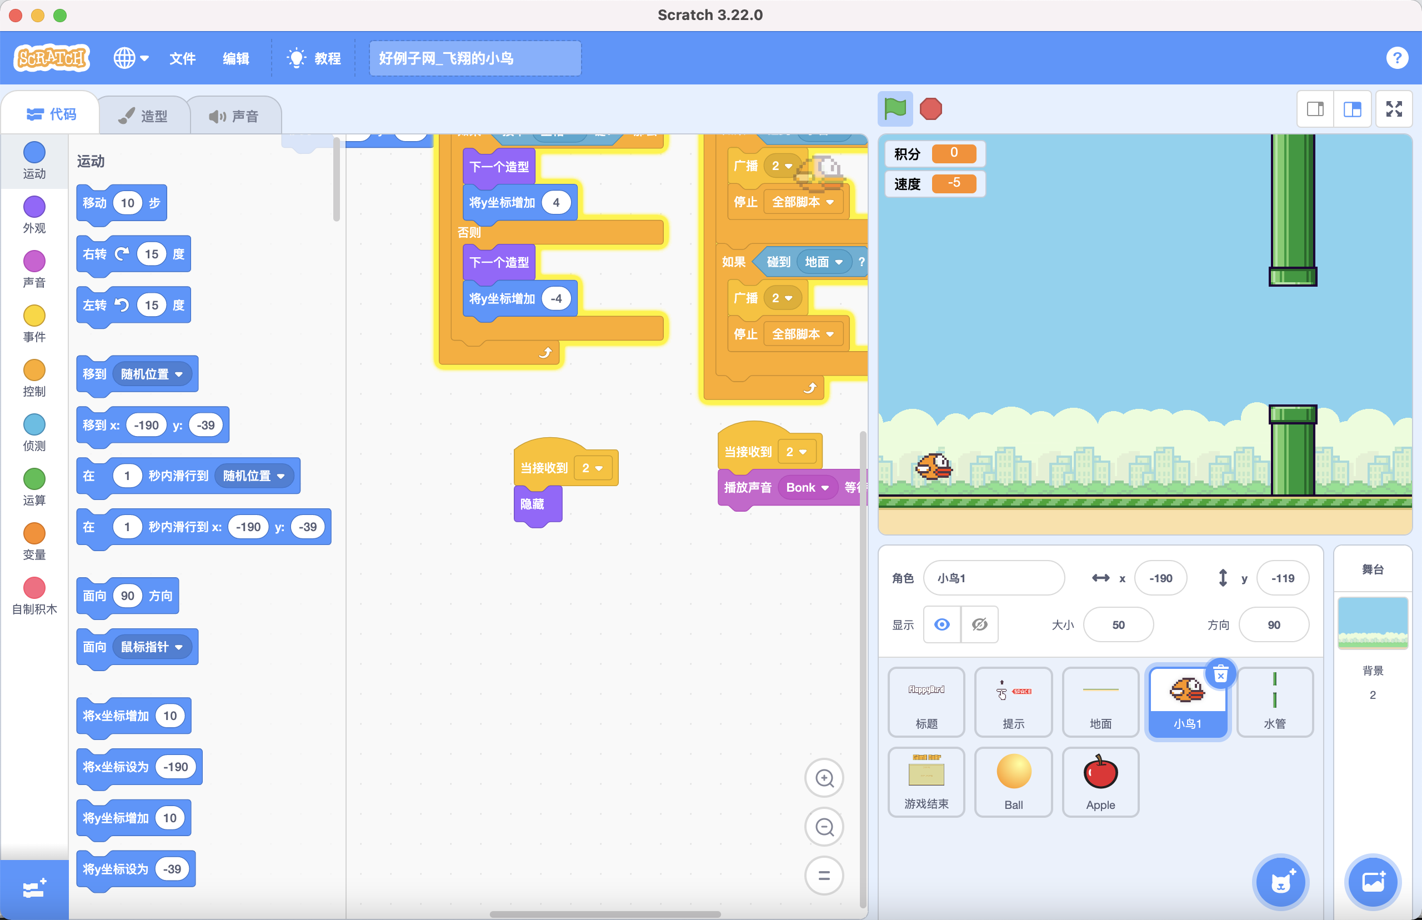Zoom out the code workspace
The image size is (1422, 920).
point(824,827)
